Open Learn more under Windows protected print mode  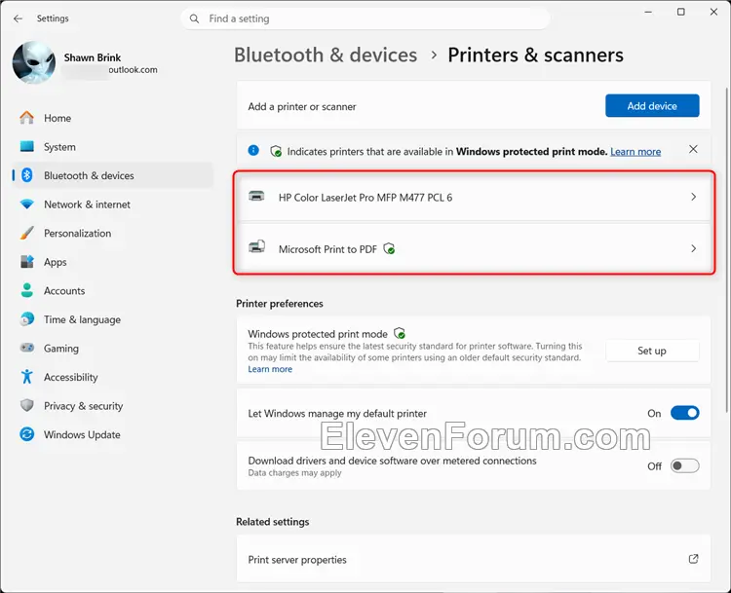270,369
